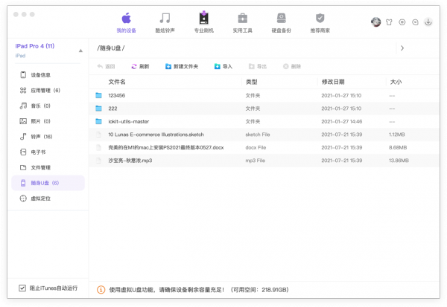Click the 刷新 refresh button
The image size is (447, 307).
click(x=140, y=66)
